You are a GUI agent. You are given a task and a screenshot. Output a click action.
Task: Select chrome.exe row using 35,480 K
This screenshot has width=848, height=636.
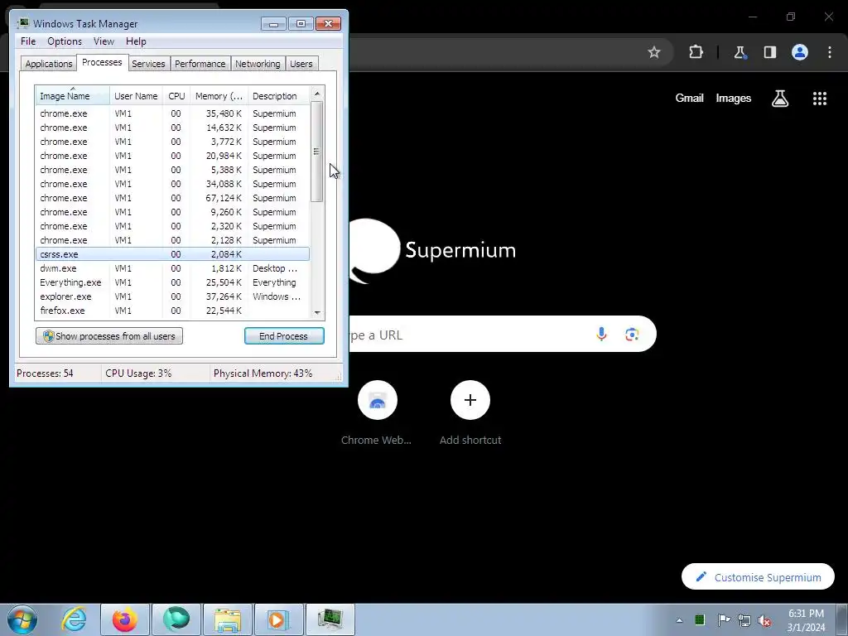click(x=172, y=113)
